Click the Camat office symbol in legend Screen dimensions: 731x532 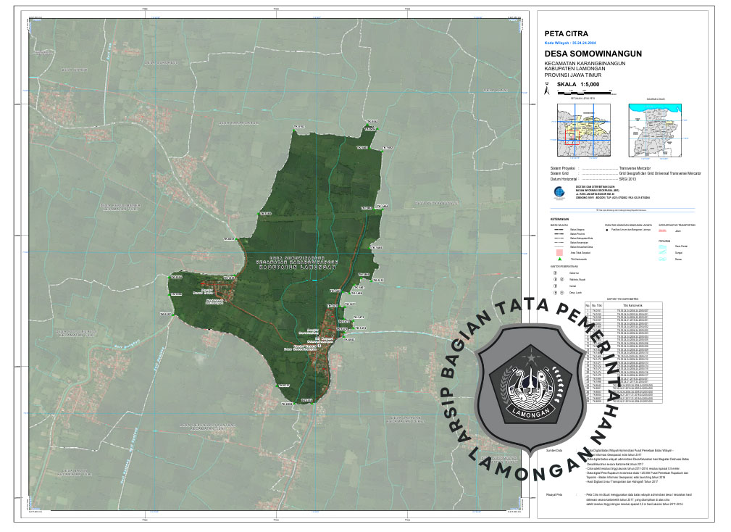556,286
